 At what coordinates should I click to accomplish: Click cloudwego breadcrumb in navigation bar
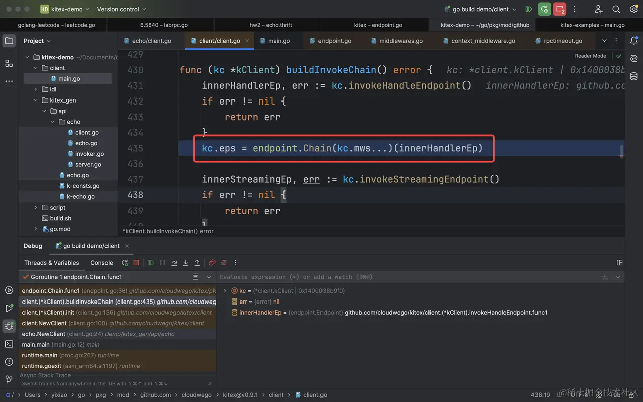click(196, 395)
